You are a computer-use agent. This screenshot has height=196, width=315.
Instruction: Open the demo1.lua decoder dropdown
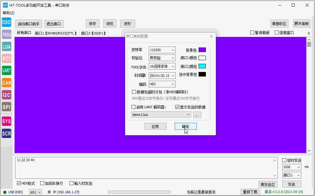(161, 115)
